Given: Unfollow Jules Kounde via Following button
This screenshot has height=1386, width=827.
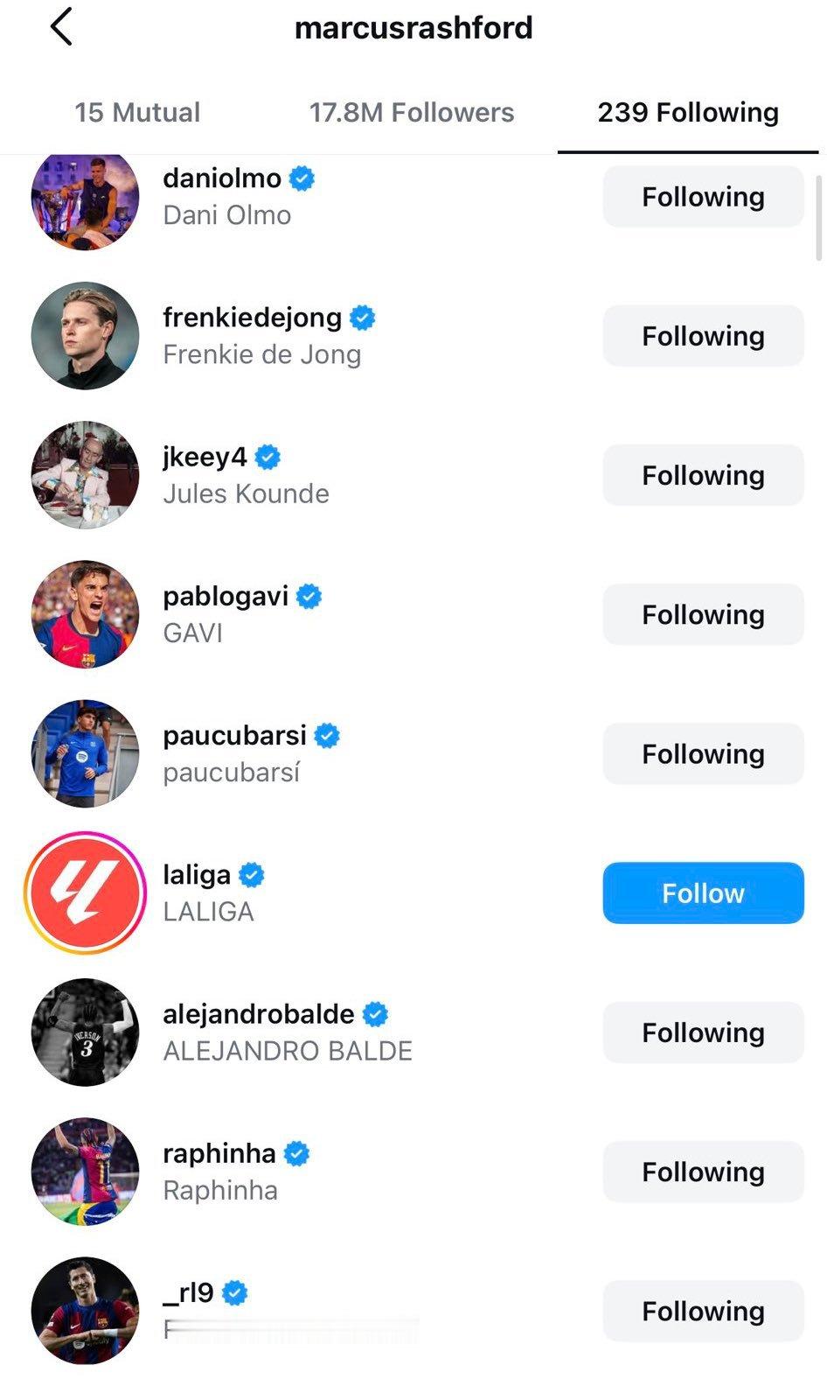Looking at the screenshot, I should tap(703, 474).
